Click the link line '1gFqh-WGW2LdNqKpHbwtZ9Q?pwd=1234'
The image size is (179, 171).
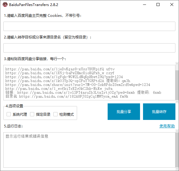(64, 77)
